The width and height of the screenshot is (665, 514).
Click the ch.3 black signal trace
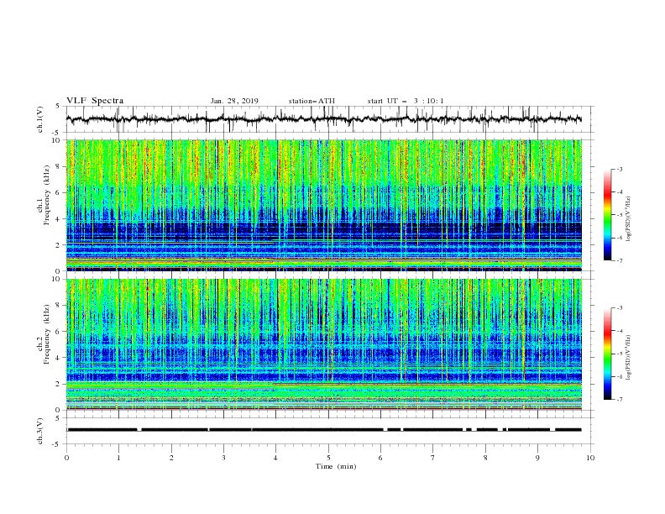[x=324, y=430]
